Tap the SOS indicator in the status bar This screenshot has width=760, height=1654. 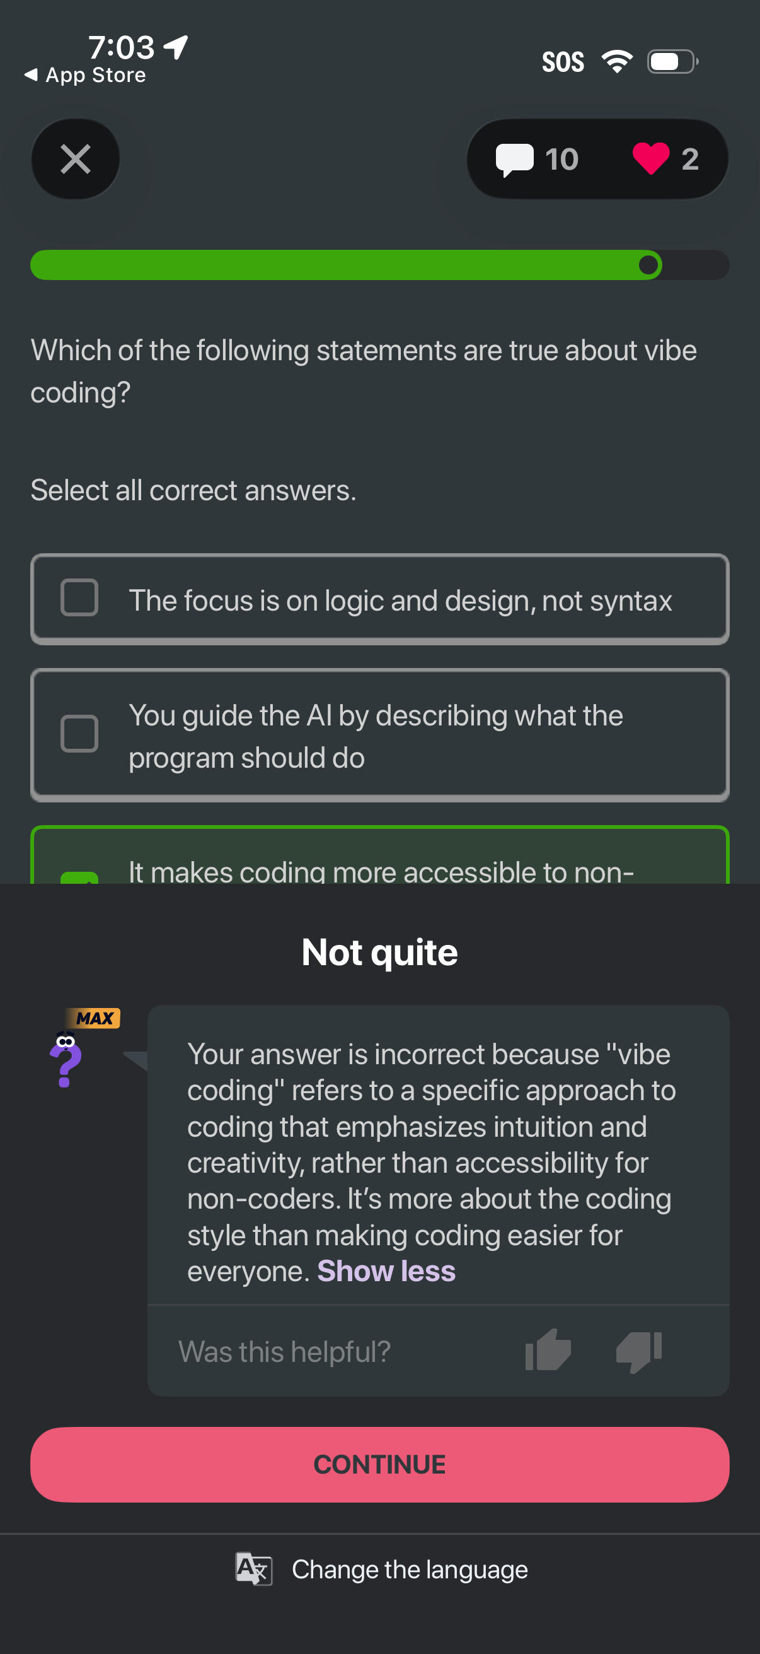[563, 61]
